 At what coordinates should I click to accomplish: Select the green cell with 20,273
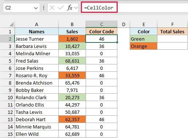[x=72, y=97]
